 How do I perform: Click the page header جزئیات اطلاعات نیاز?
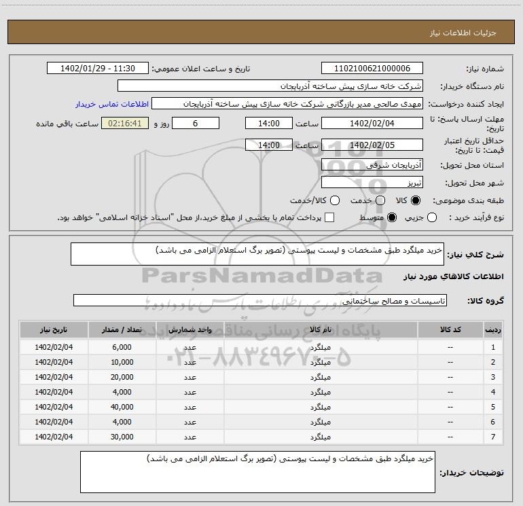coord(463,33)
